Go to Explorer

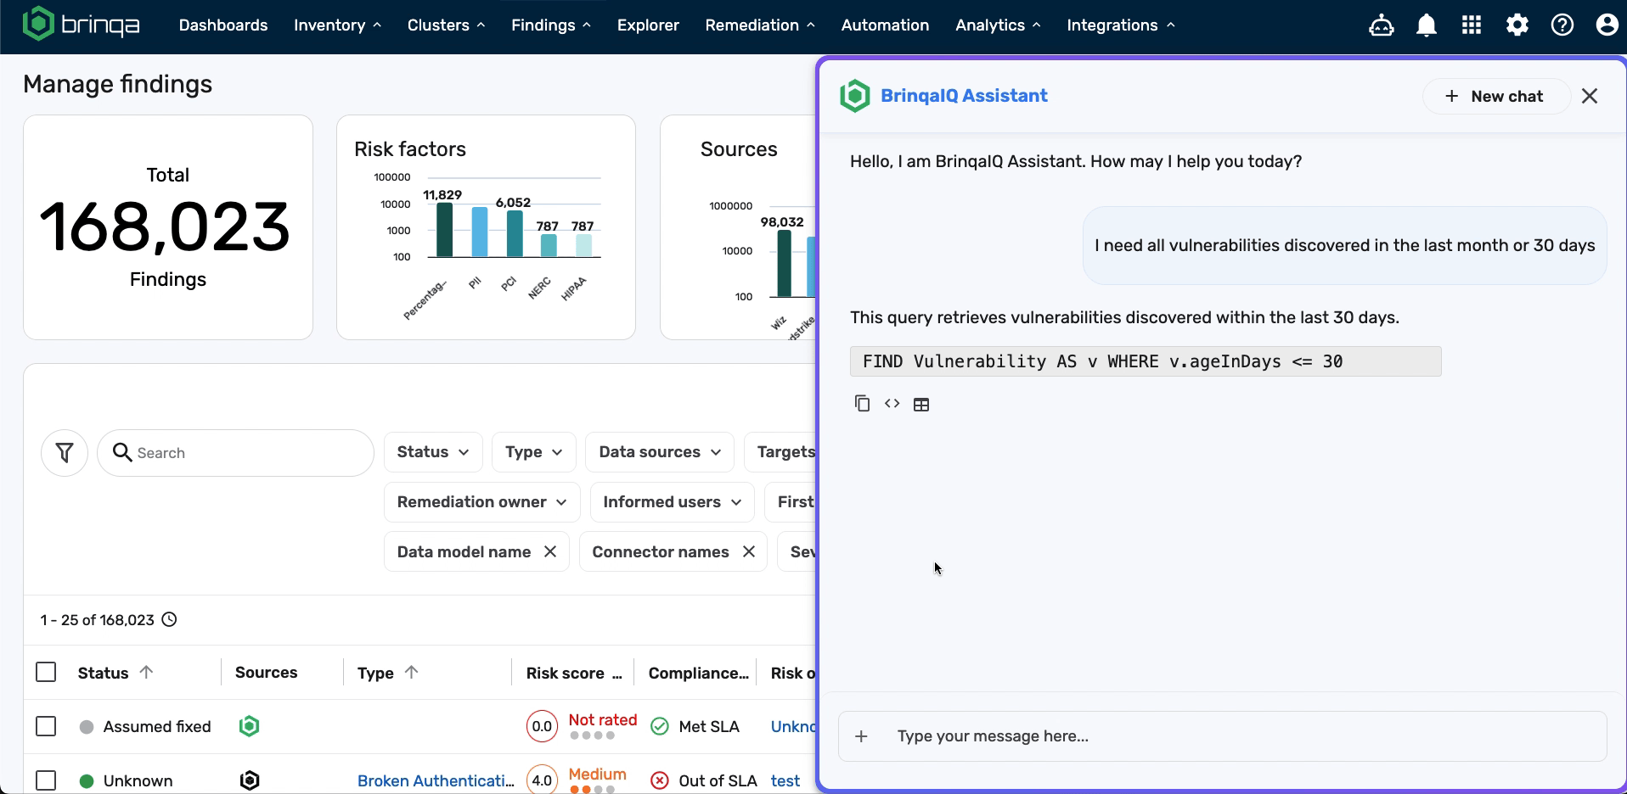(648, 25)
